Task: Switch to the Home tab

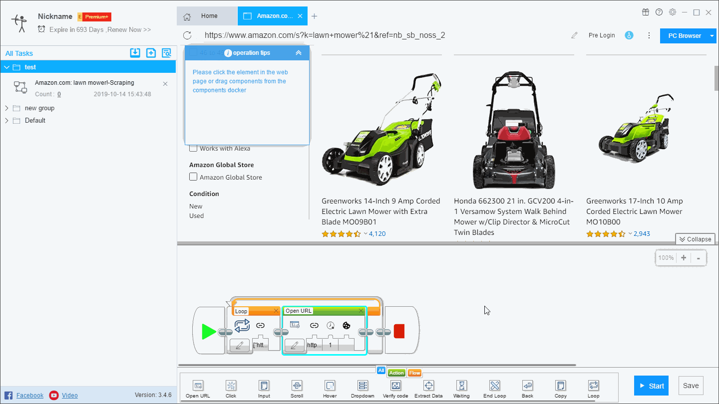Action: pyautogui.click(x=207, y=16)
